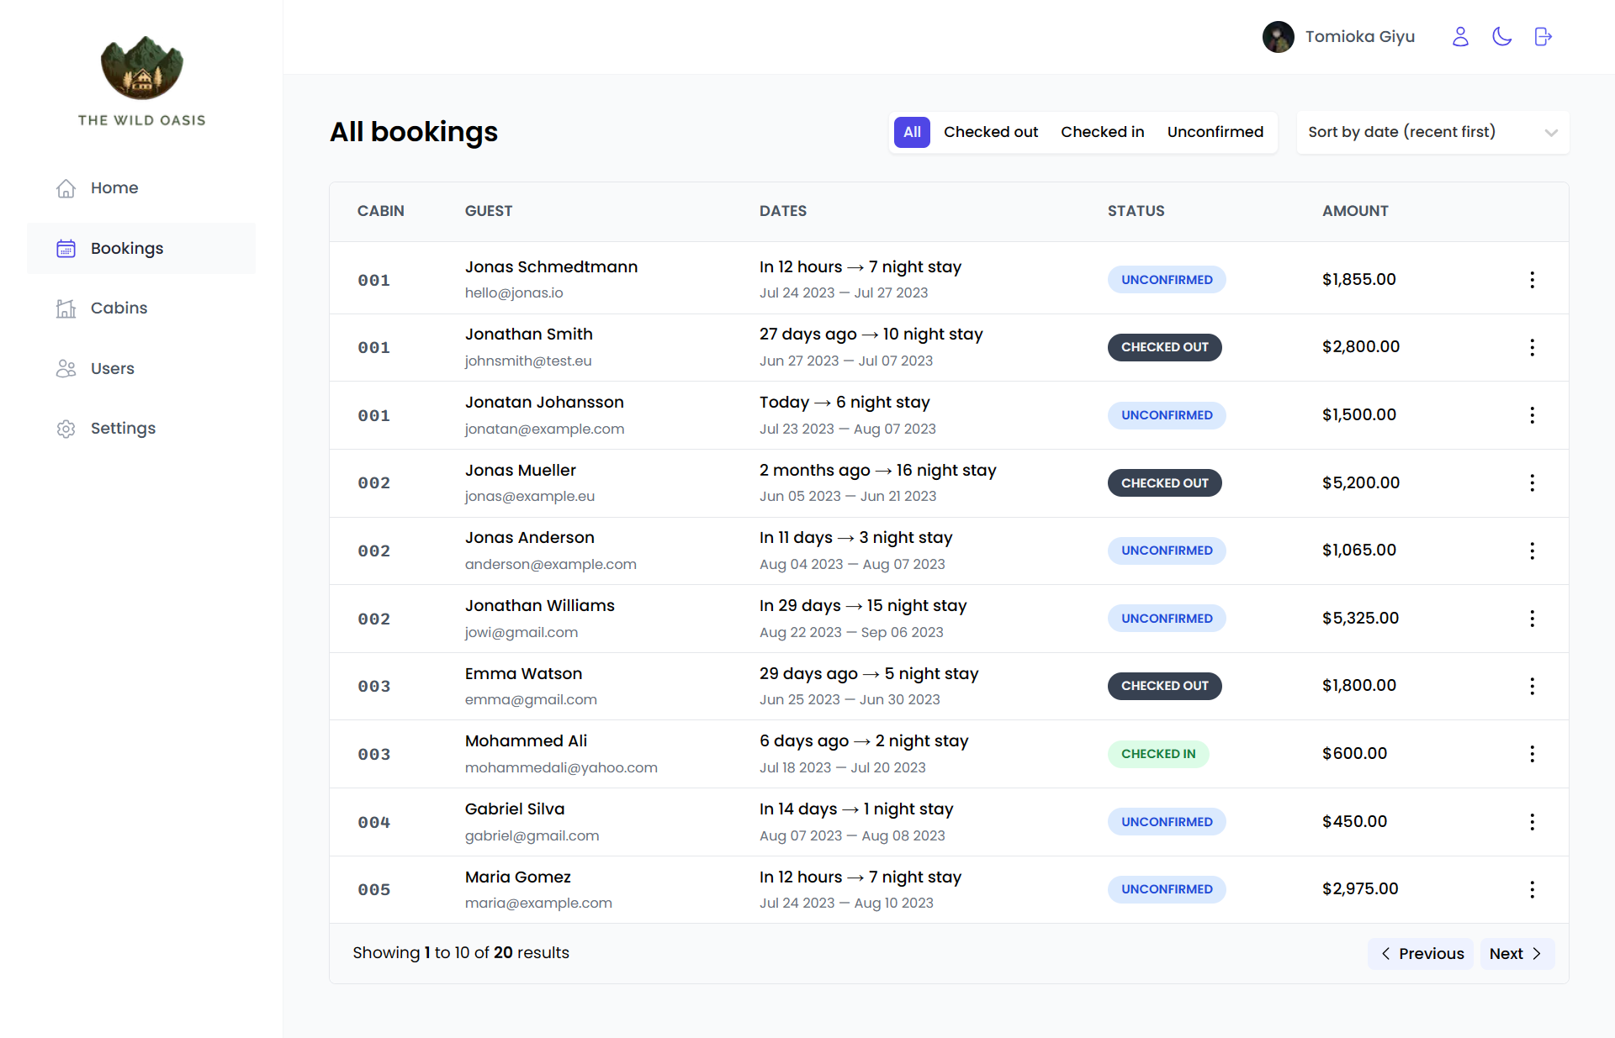
Task: Log out using the logout icon
Action: click(x=1543, y=36)
